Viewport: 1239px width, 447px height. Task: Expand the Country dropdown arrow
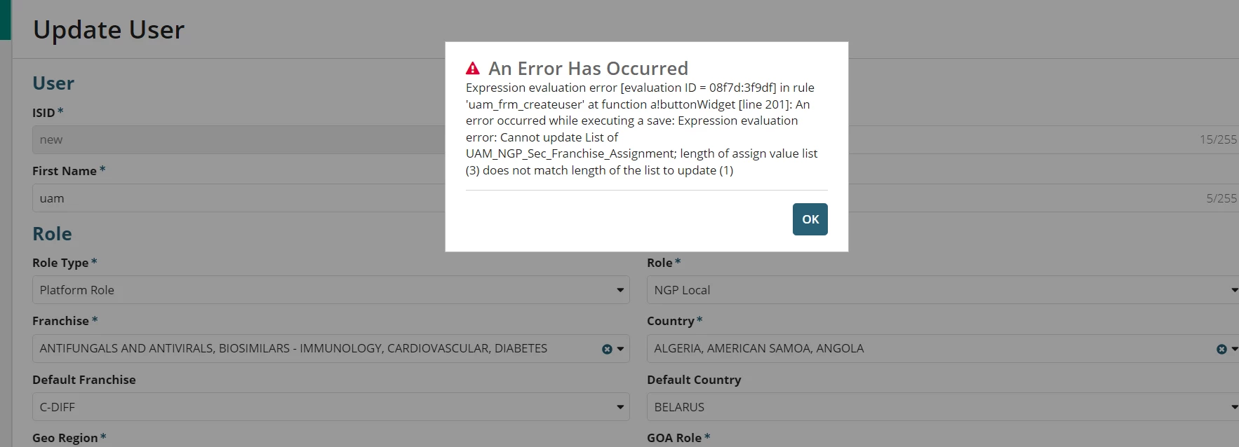click(x=1233, y=349)
